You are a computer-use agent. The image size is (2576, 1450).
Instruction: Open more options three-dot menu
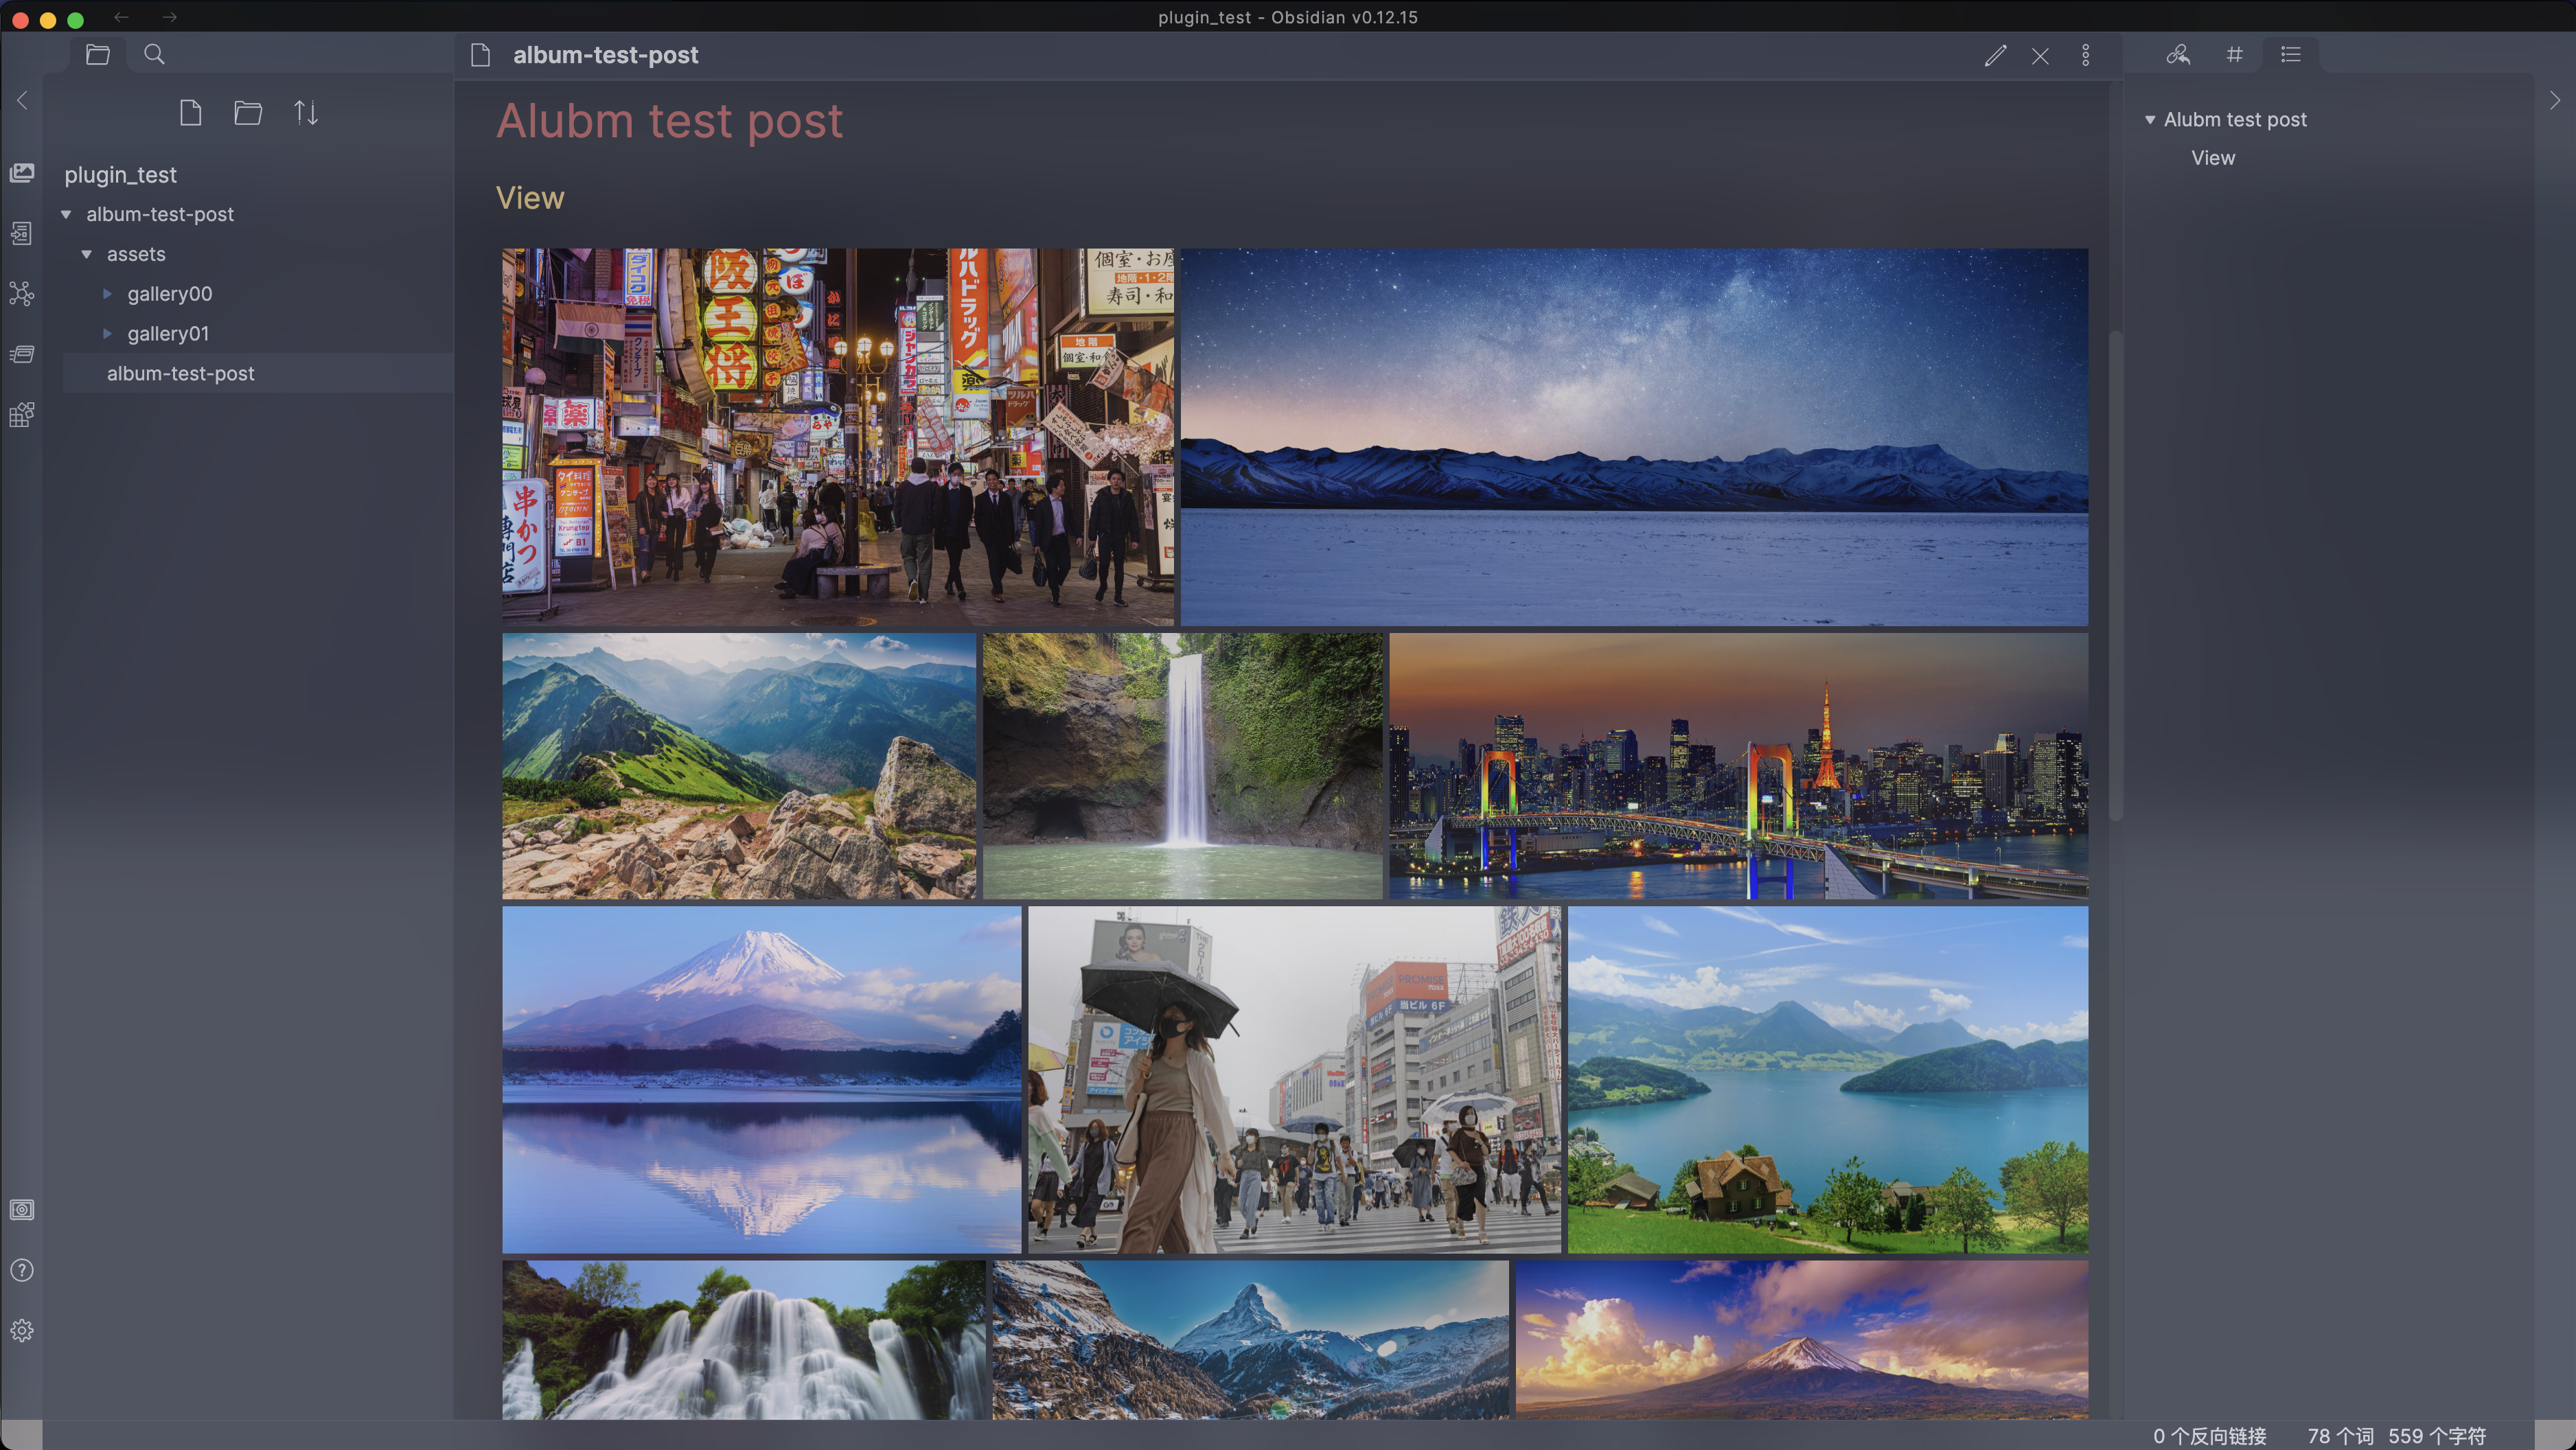coord(2085,56)
